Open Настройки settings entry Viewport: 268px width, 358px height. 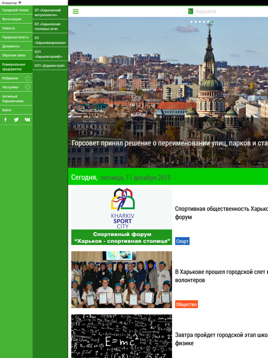point(16,87)
